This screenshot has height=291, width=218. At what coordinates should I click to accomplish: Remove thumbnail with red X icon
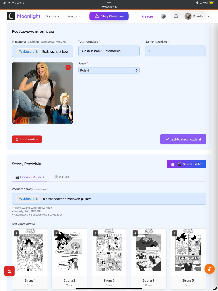pos(68,67)
